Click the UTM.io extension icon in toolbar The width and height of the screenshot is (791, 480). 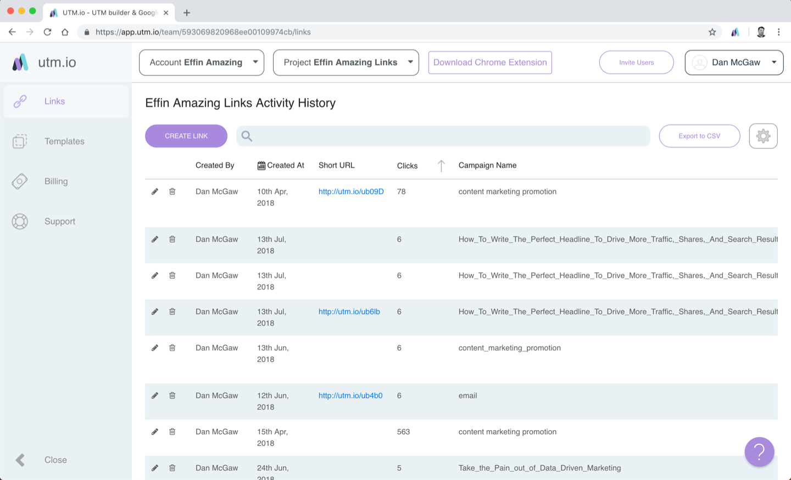pos(735,32)
